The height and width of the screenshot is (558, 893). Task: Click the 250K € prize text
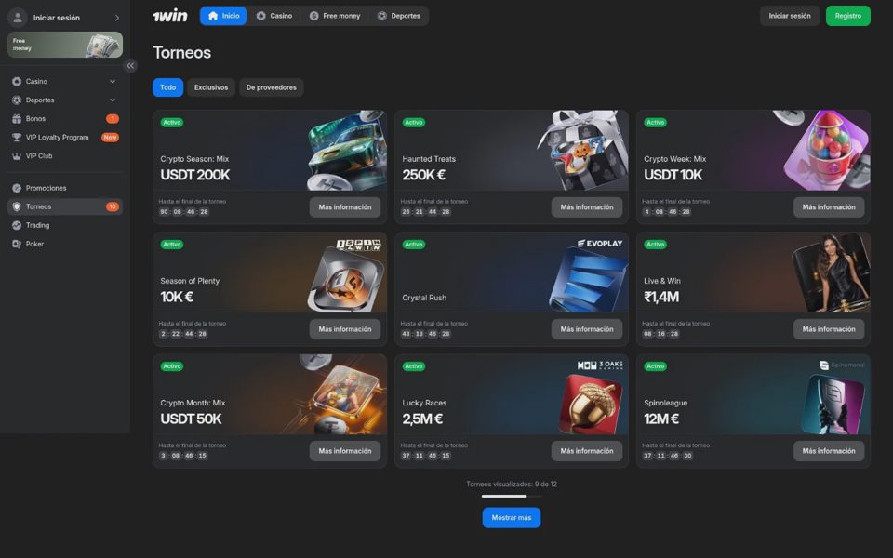(424, 175)
